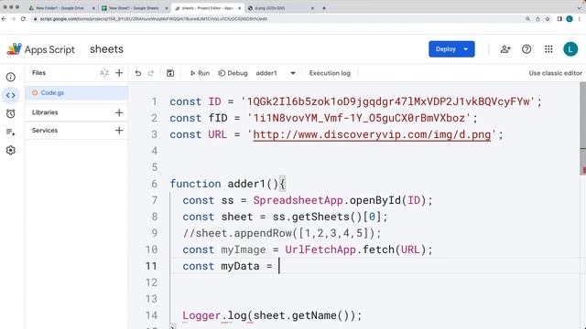Redo the last edit
This screenshot has width=586, height=329.
tap(151, 73)
